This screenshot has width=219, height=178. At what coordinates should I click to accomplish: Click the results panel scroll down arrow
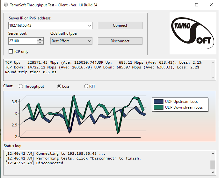coord(213,78)
